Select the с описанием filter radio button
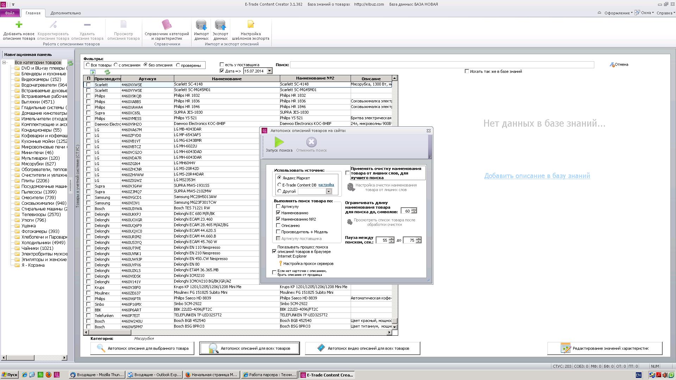This screenshot has width=676, height=380. click(115, 65)
